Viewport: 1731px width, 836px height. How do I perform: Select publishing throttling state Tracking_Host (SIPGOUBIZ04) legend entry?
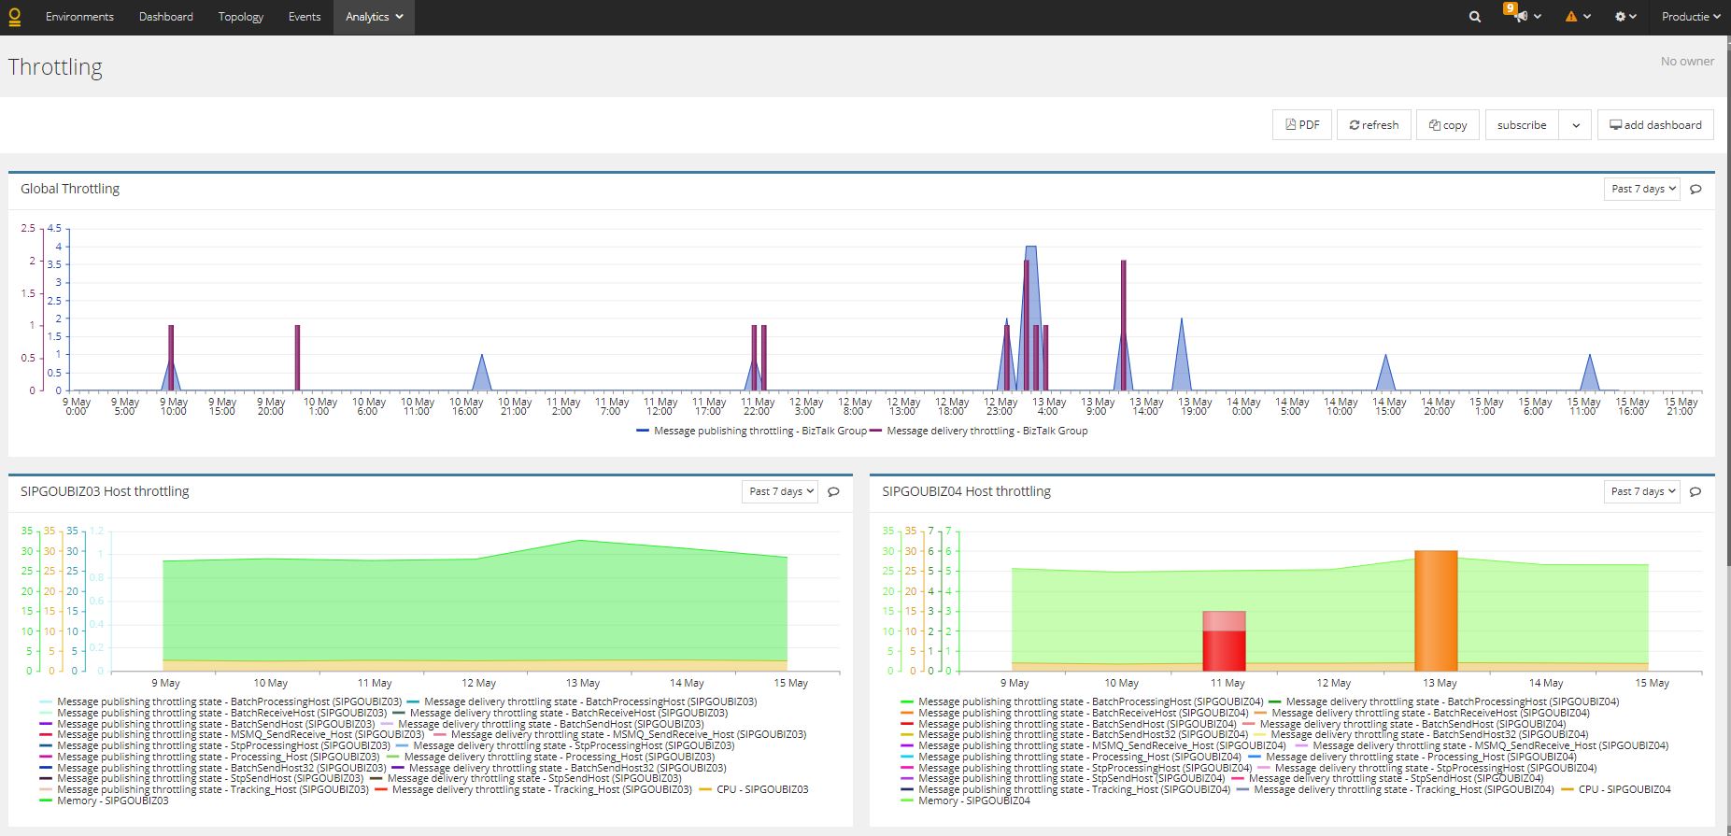1065,789
